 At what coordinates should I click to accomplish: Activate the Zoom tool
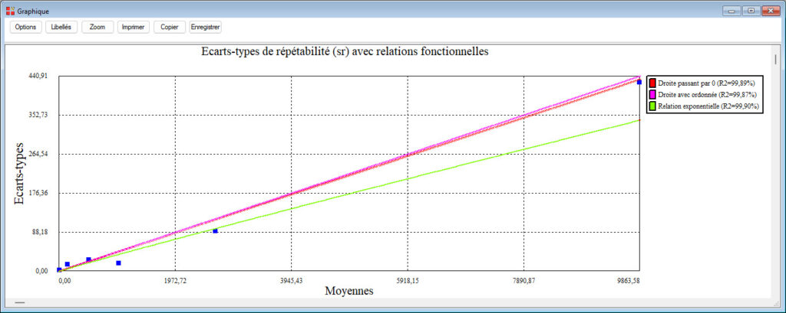tap(97, 27)
